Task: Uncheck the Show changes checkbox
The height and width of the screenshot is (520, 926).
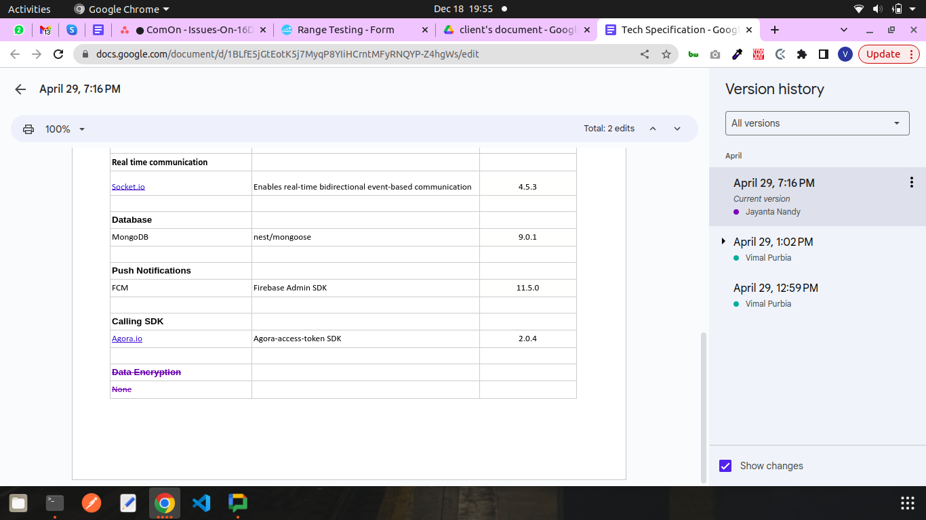Action: (725, 466)
